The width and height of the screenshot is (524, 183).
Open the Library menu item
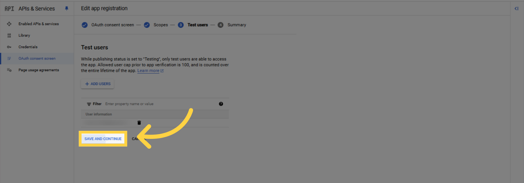(24, 35)
